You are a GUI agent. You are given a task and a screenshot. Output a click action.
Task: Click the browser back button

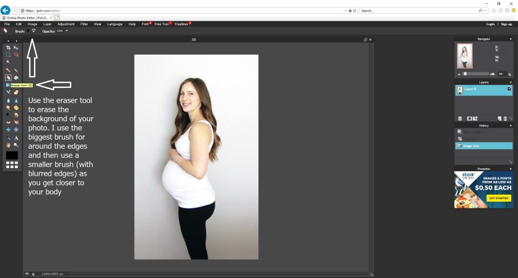[6, 10]
